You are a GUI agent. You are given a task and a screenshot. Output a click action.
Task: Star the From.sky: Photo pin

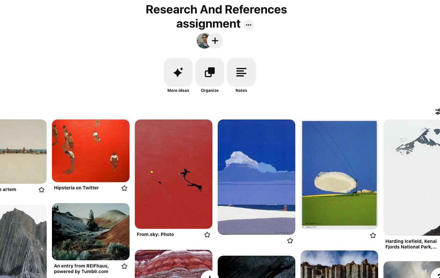click(x=207, y=235)
